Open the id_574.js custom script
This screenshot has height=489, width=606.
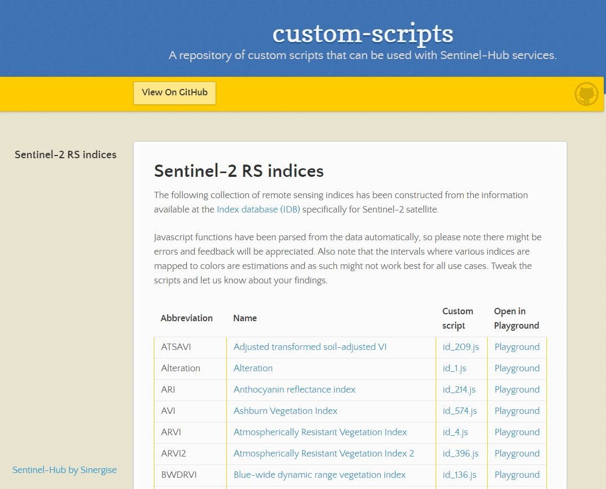pyautogui.click(x=460, y=411)
